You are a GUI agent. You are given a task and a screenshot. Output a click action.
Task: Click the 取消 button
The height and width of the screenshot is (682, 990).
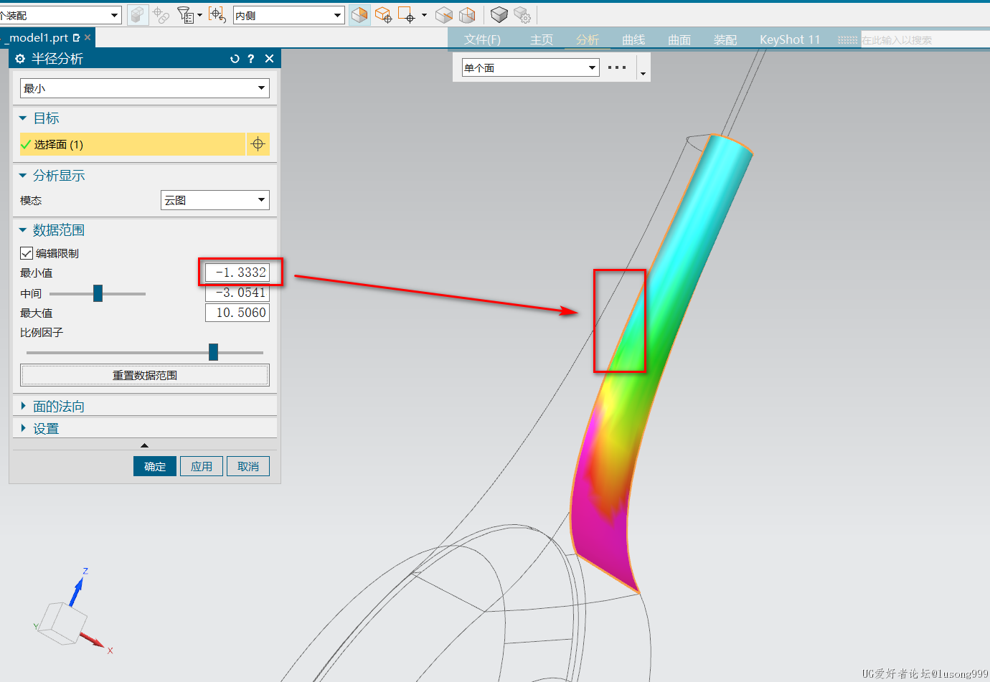point(248,466)
